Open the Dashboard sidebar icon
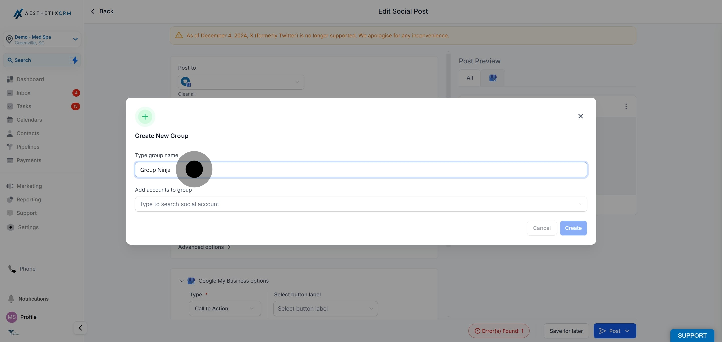722x342 pixels. click(x=10, y=79)
